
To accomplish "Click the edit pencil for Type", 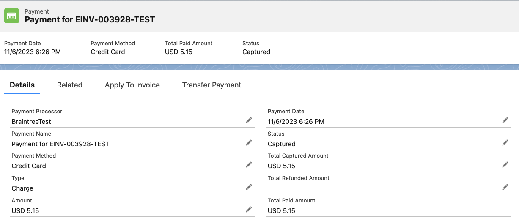I will tap(249, 187).
